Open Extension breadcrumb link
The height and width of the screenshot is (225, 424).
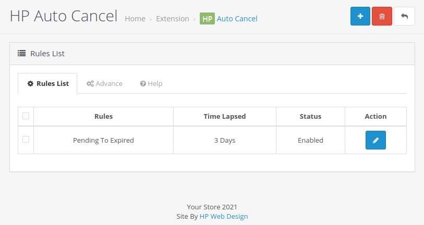[173, 19]
